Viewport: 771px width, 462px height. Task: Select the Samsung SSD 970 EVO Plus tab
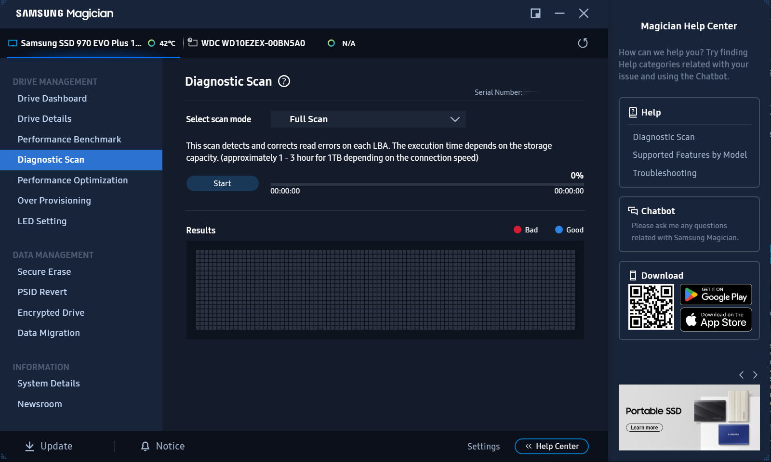pyautogui.click(x=93, y=43)
